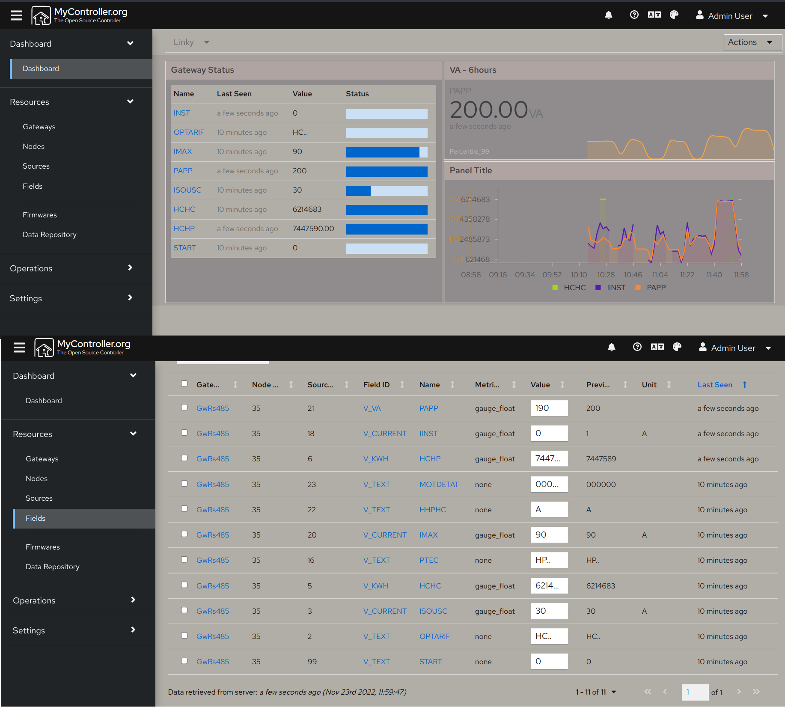Toggle the HCHC green legend swatch
This screenshot has height=710, width=785.
pyautogui.click(x=555, y=288)
